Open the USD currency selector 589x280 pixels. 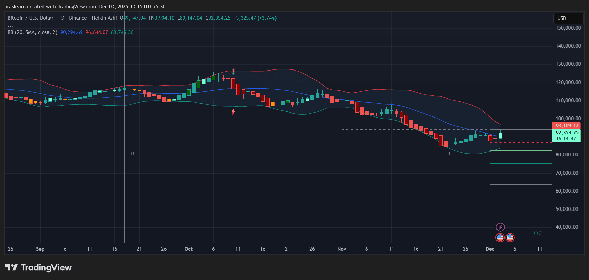568,18
